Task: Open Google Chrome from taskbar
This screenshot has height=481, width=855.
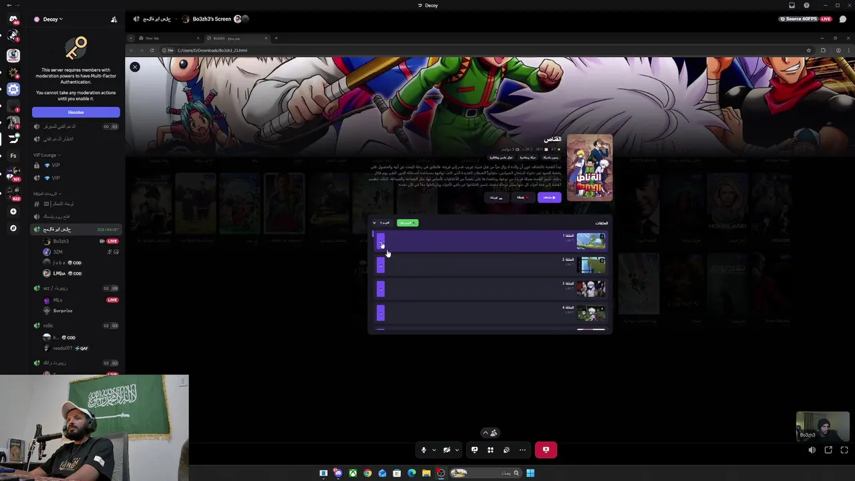Action: (367, 473)
